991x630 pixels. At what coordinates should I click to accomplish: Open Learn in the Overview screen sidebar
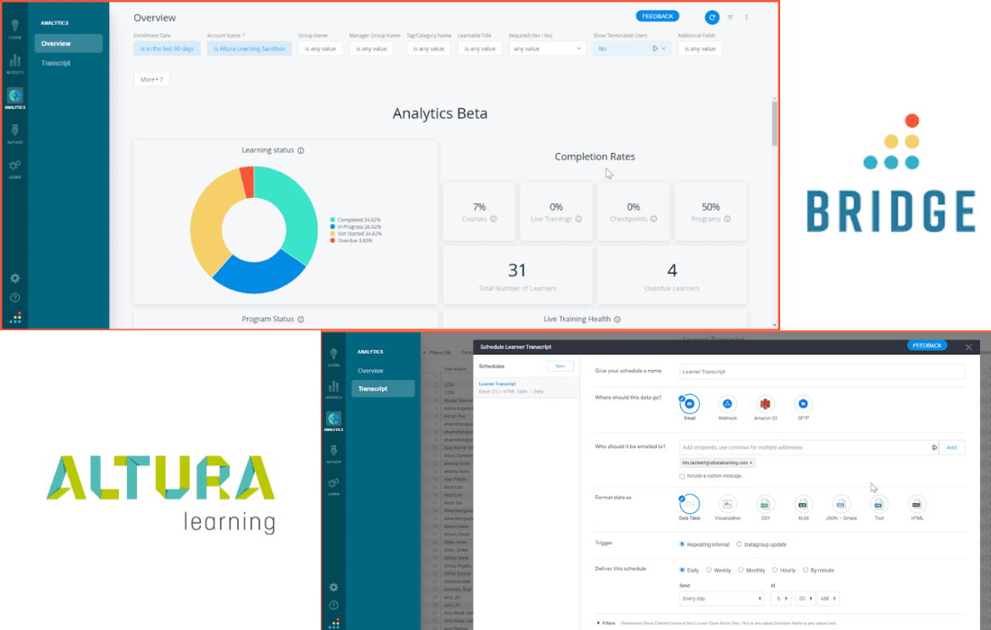(14, 28)
